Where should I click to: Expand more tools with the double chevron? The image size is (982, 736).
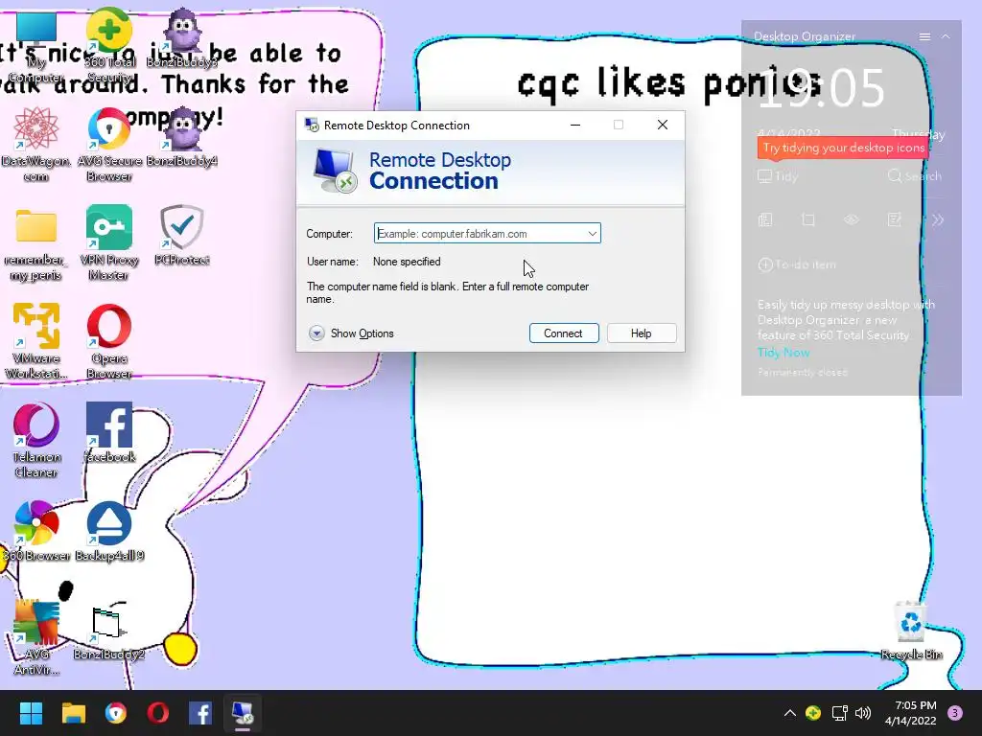(x=938, y=219)
